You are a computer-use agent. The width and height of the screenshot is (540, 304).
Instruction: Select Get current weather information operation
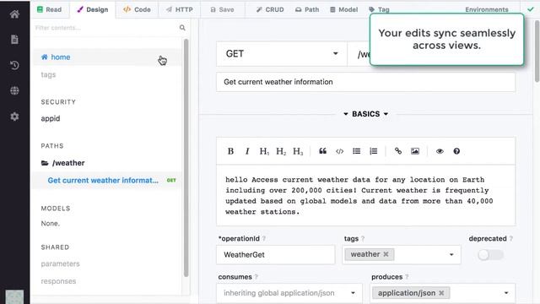click(x=107, y=180)
